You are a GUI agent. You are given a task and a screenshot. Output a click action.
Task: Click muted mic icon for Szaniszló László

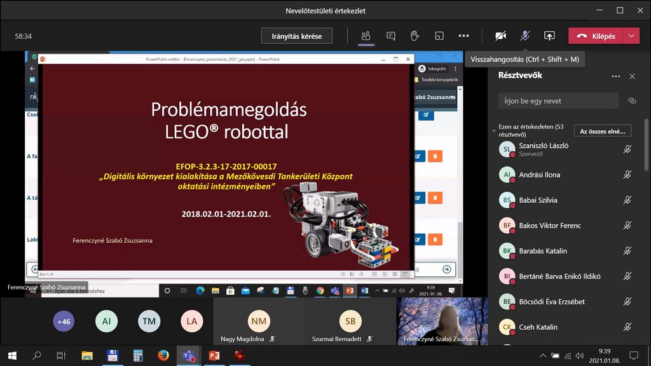(627, 149)
